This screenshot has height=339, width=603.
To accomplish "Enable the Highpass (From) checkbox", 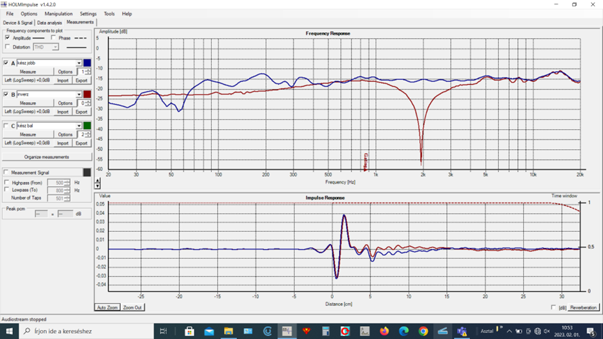I will click(x=6, y=182).
